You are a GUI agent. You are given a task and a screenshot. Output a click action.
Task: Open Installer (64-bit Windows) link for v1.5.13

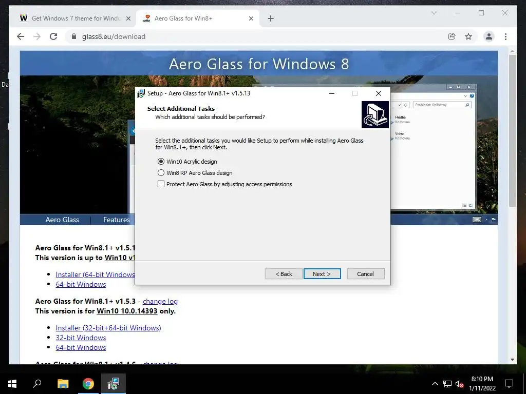(95, 274)
